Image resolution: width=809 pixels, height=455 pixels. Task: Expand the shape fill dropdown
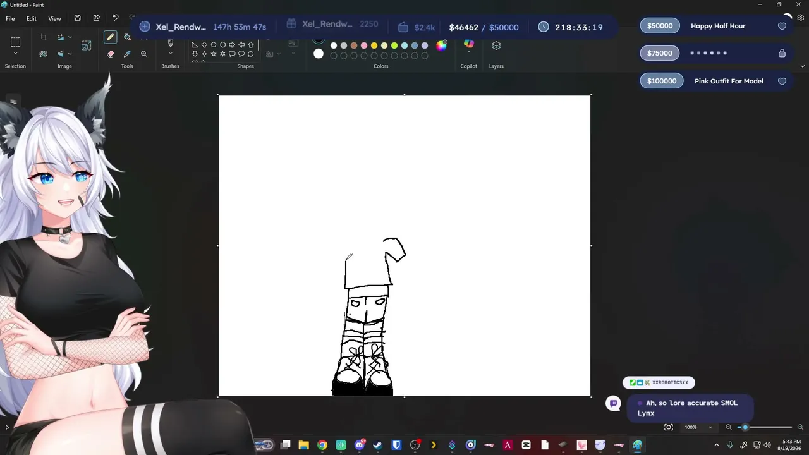[279, 54]
